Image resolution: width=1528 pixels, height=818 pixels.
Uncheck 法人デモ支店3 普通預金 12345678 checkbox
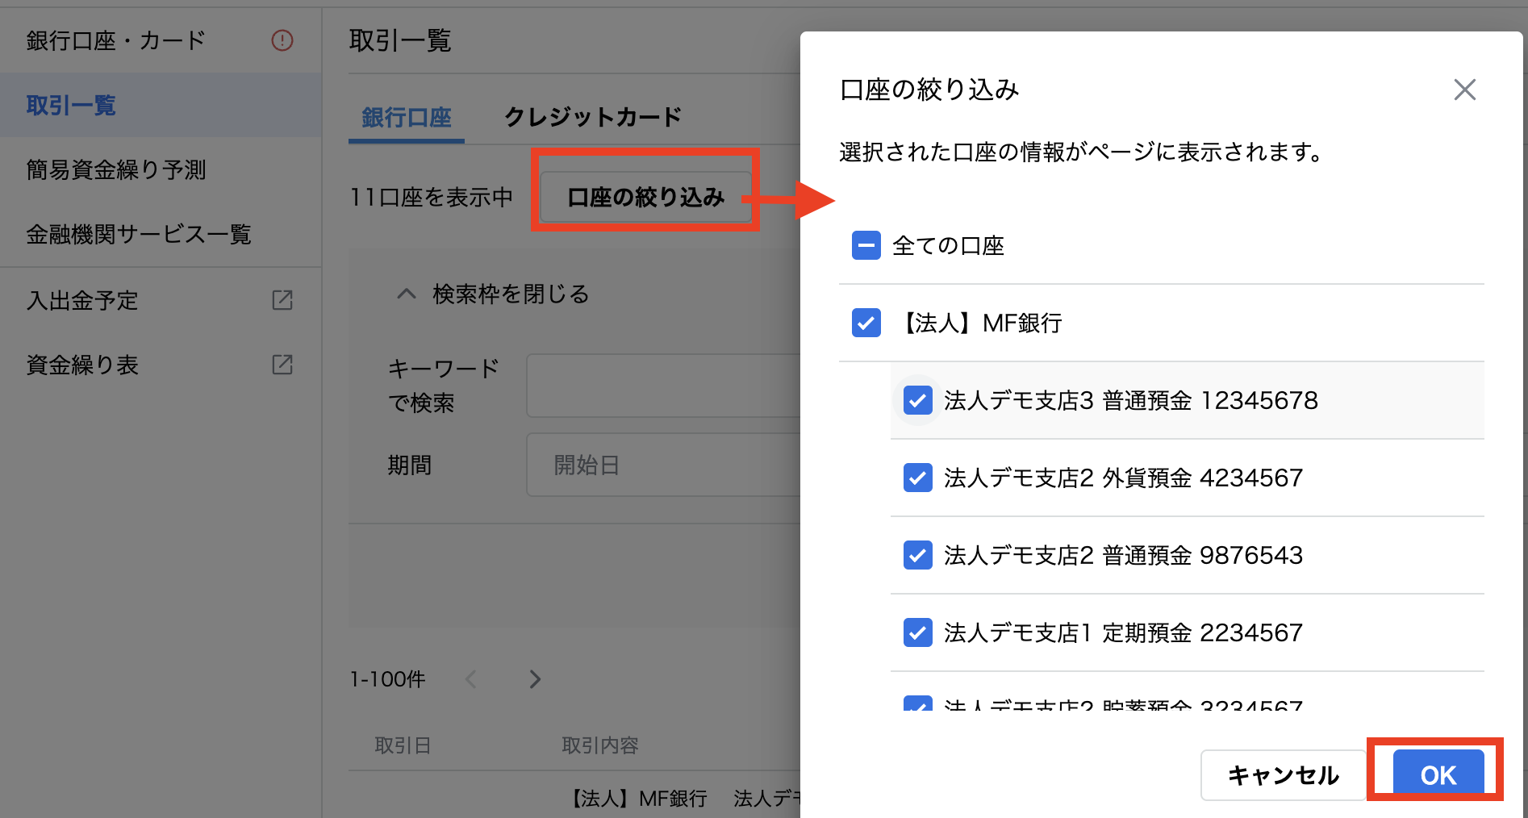(918, 400)
